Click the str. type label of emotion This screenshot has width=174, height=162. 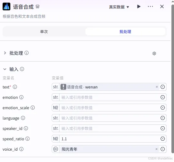pos(56,97)
